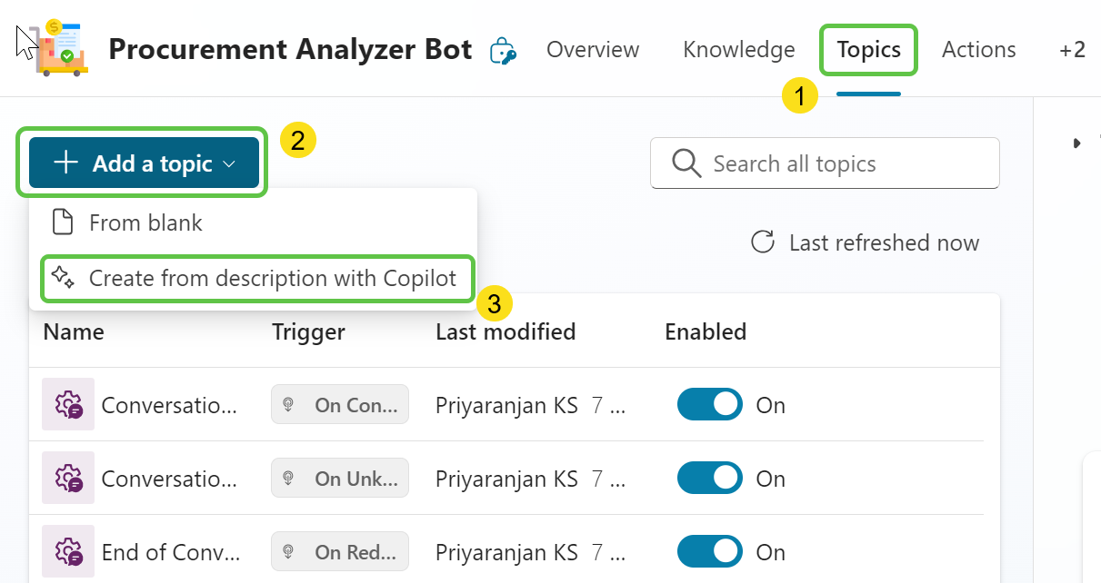Expand the +2 overflow tabs menu

(x=1072, y=50)
